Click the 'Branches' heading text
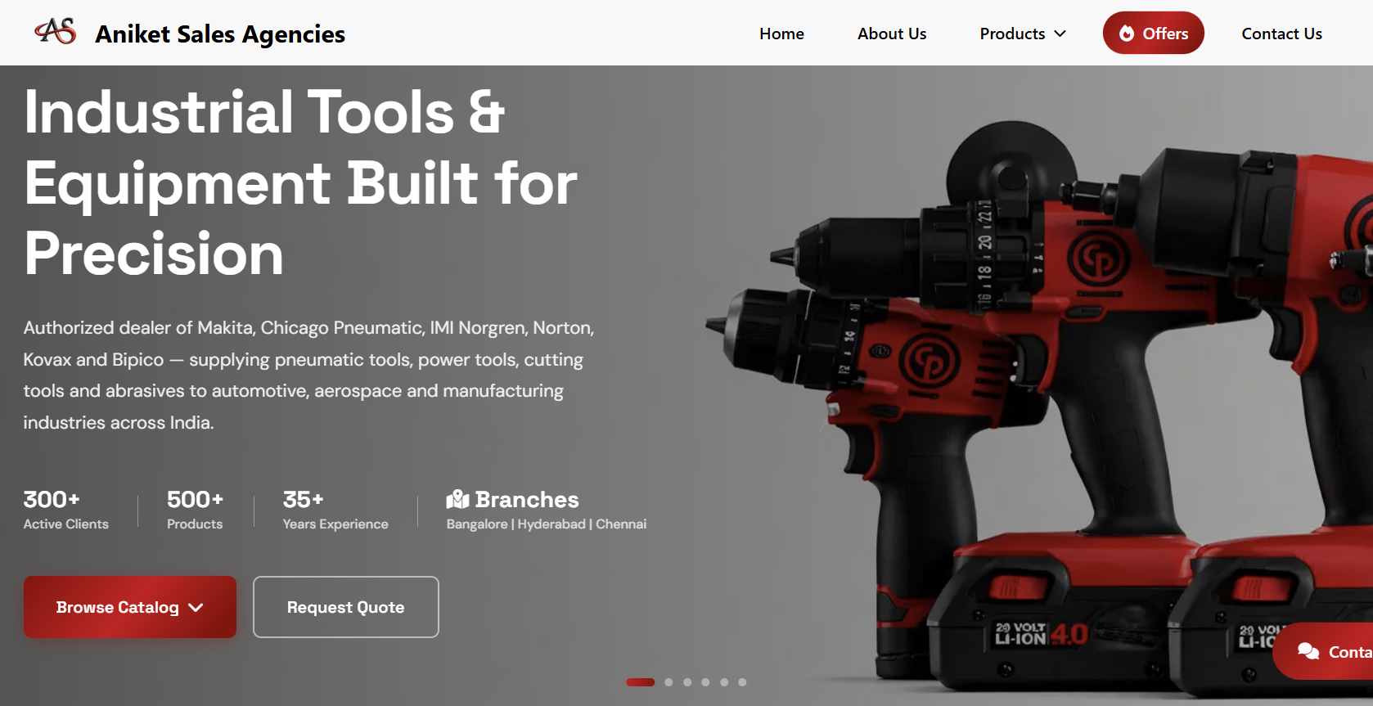This screenshot has height=706, width=1373. (x=527, y=499)
